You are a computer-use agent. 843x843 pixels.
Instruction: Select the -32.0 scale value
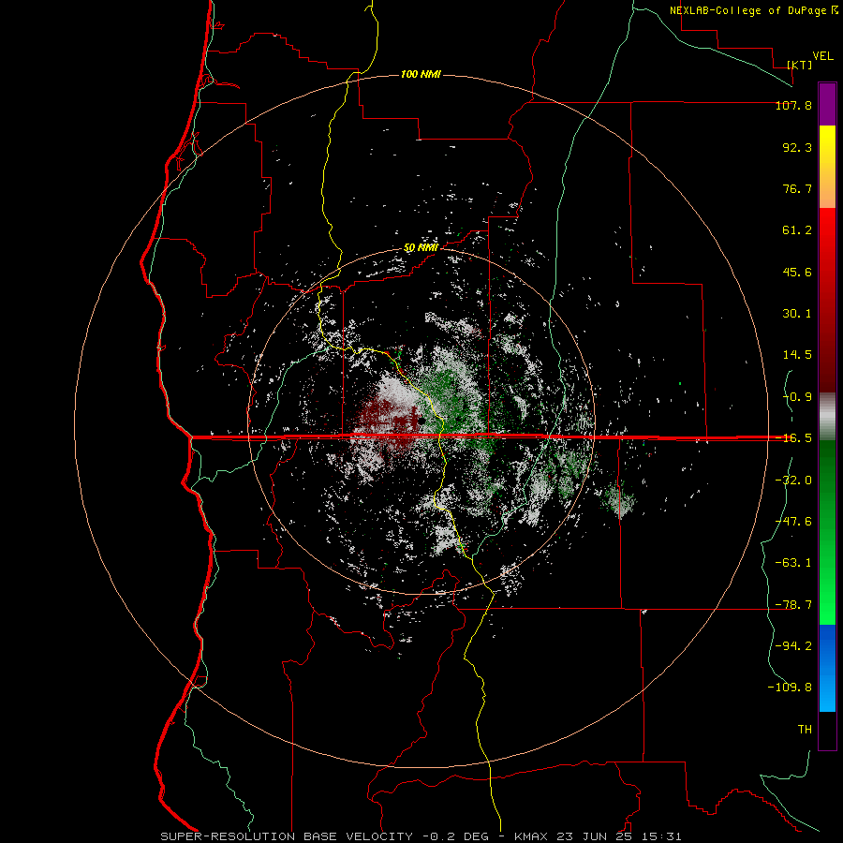point(793,481)
